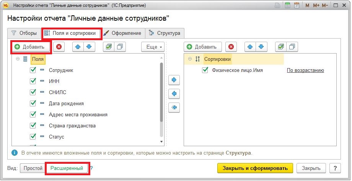352x181 pixels.
Task: Collapse the Сортировки tree node
Action: tap(190, 59)
